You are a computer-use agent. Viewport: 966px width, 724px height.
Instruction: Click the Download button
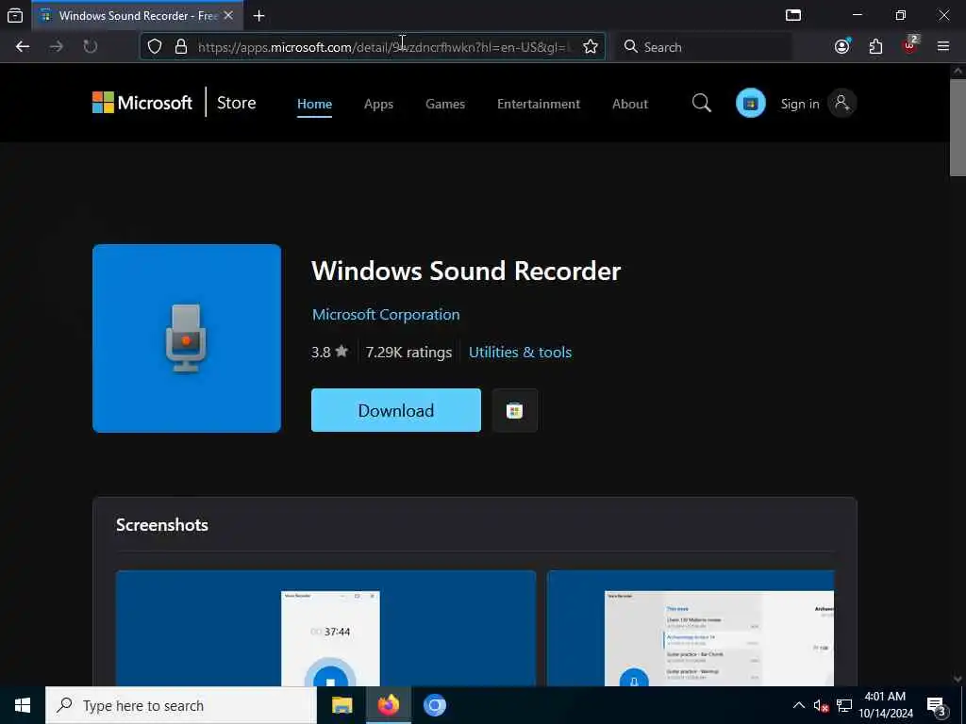396,410
